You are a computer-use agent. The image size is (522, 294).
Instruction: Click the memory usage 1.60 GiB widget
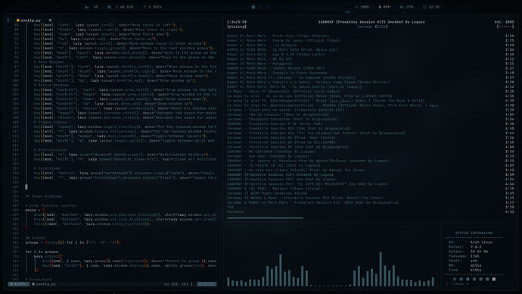(121, 7)
